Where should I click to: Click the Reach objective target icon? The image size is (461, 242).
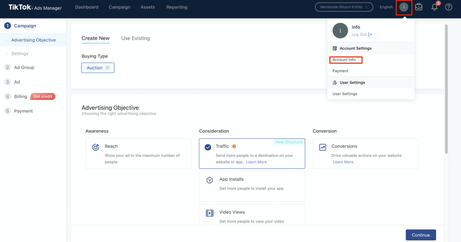[96, 147]
